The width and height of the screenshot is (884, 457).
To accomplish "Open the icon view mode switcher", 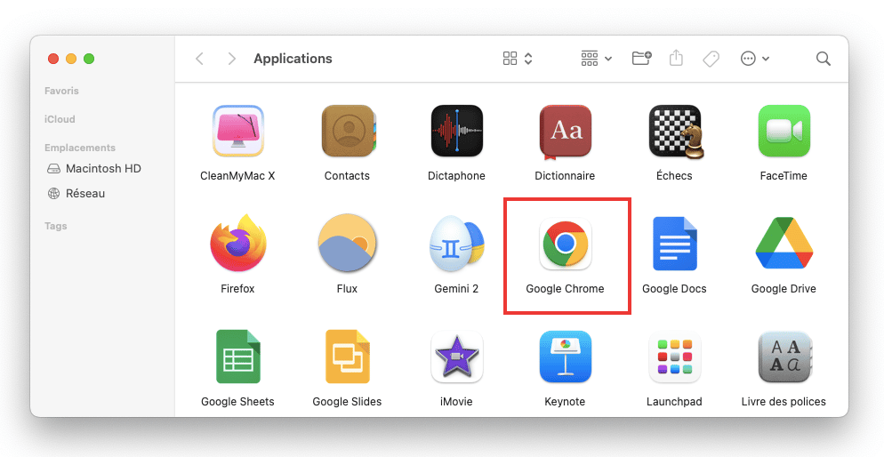I will [x=518, y=59].
